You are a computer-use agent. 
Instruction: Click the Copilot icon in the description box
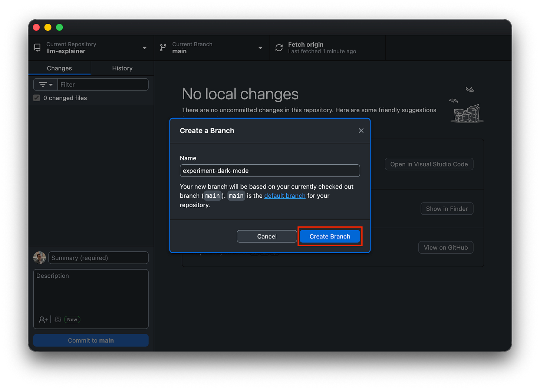tap(57, 319)
